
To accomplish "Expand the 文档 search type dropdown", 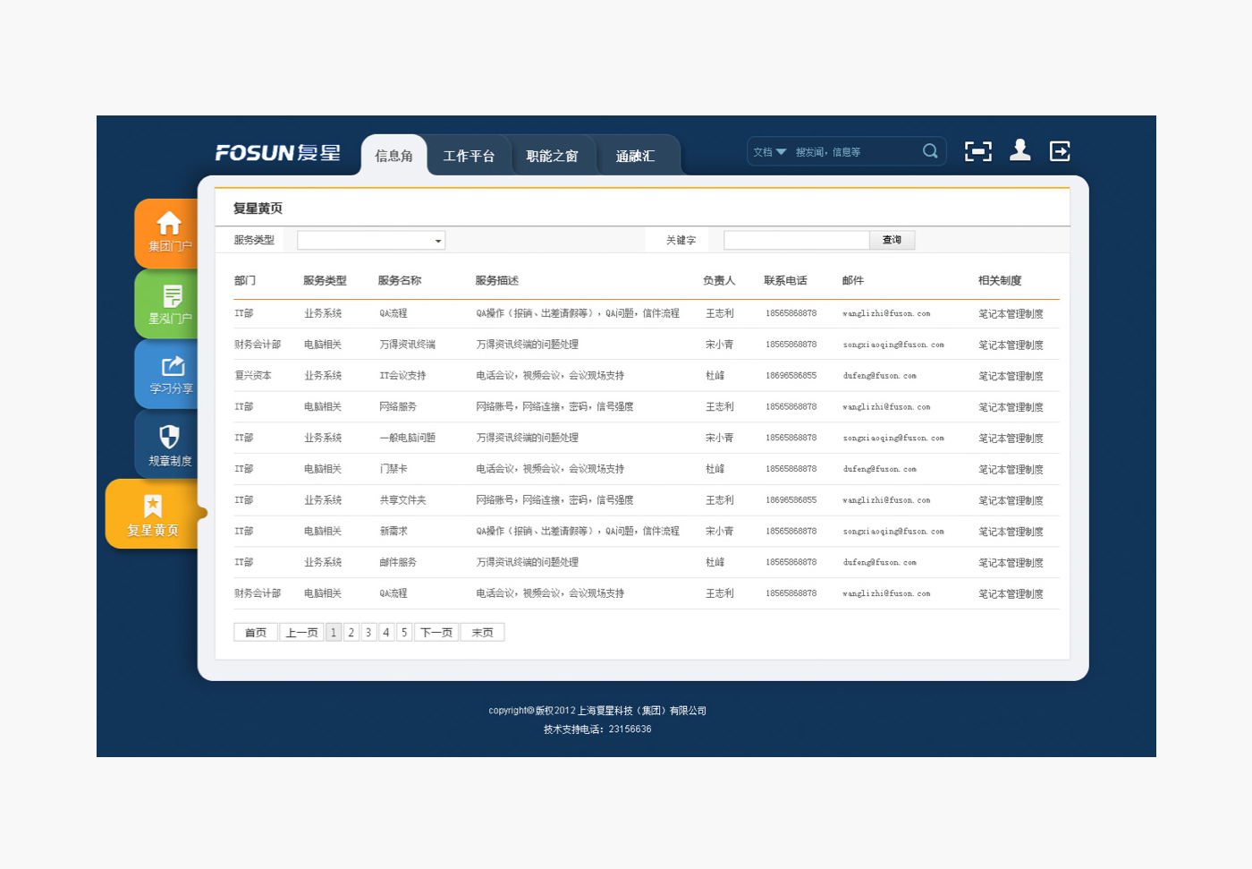I will (770, 152).
